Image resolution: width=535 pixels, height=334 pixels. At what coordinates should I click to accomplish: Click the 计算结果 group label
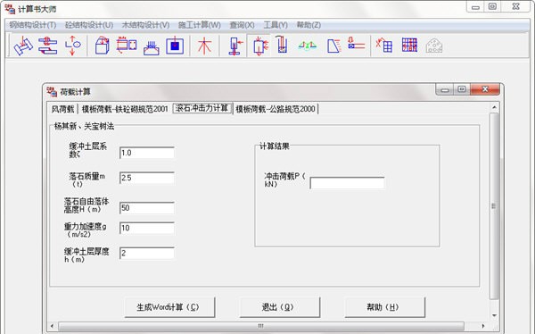tap(275, 146)
